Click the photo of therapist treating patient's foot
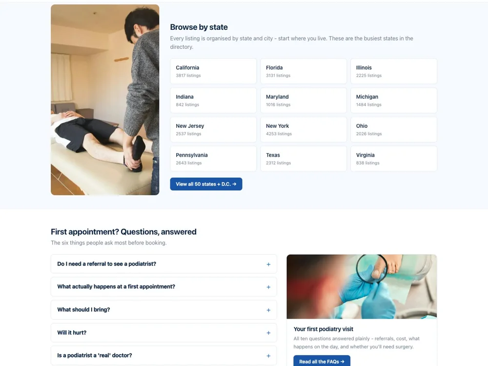The height and width of the screenshot is (366, 488). coord(105,100)
